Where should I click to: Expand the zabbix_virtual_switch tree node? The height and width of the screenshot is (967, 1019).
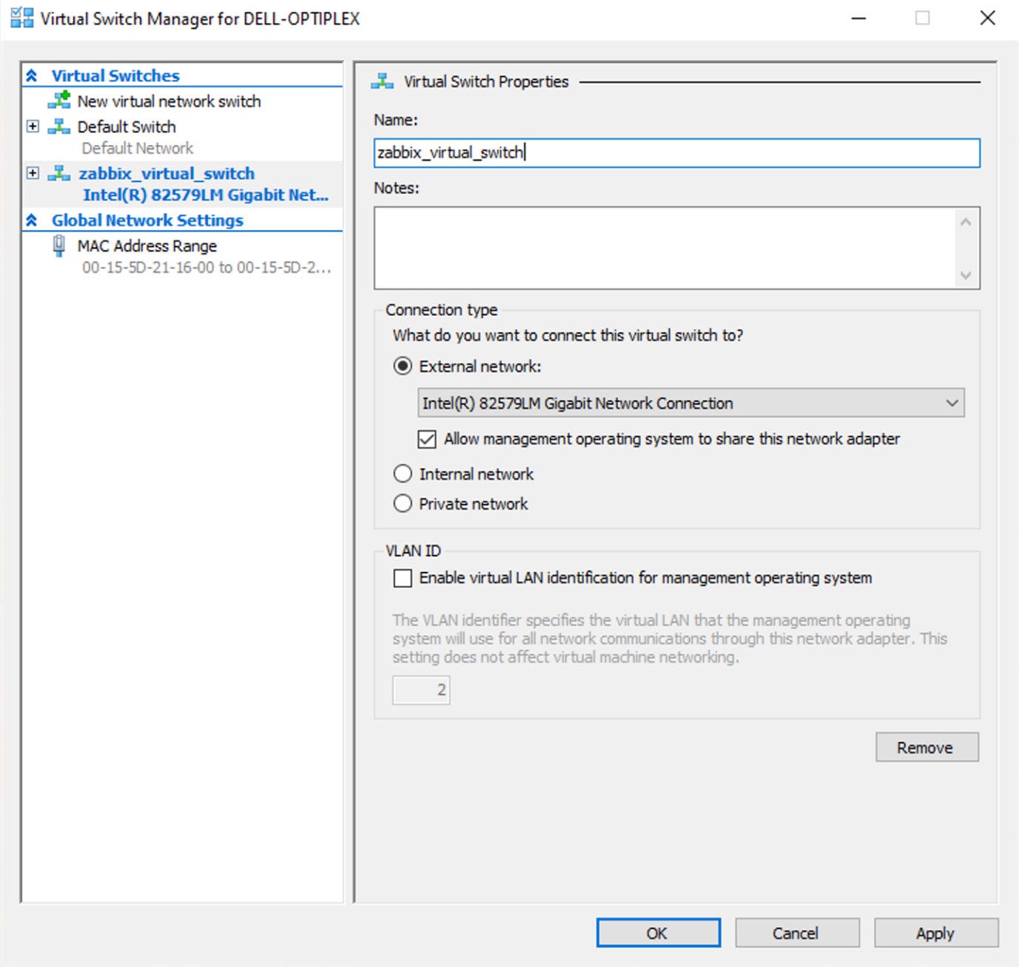33,173
